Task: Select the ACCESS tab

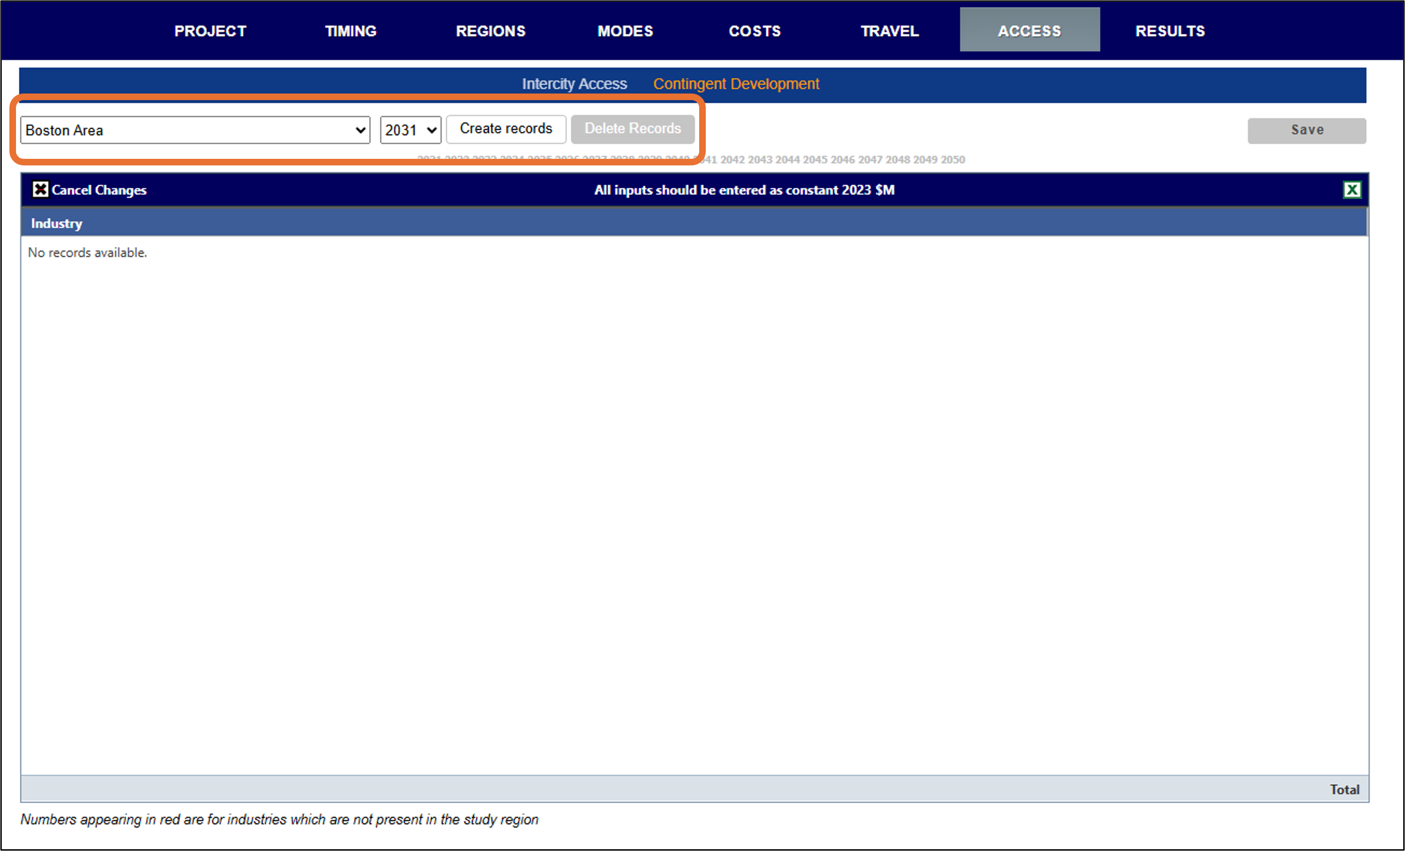Action: point(1029,31)
